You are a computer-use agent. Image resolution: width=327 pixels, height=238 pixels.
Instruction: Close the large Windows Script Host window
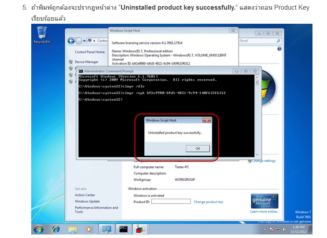click(233, 30)
